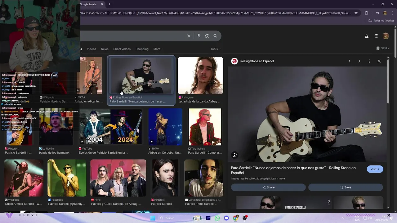397x223 pixels.
Task: Expand the More search filters dropdown
Action: pyautogui.click(x=158, y=49)
